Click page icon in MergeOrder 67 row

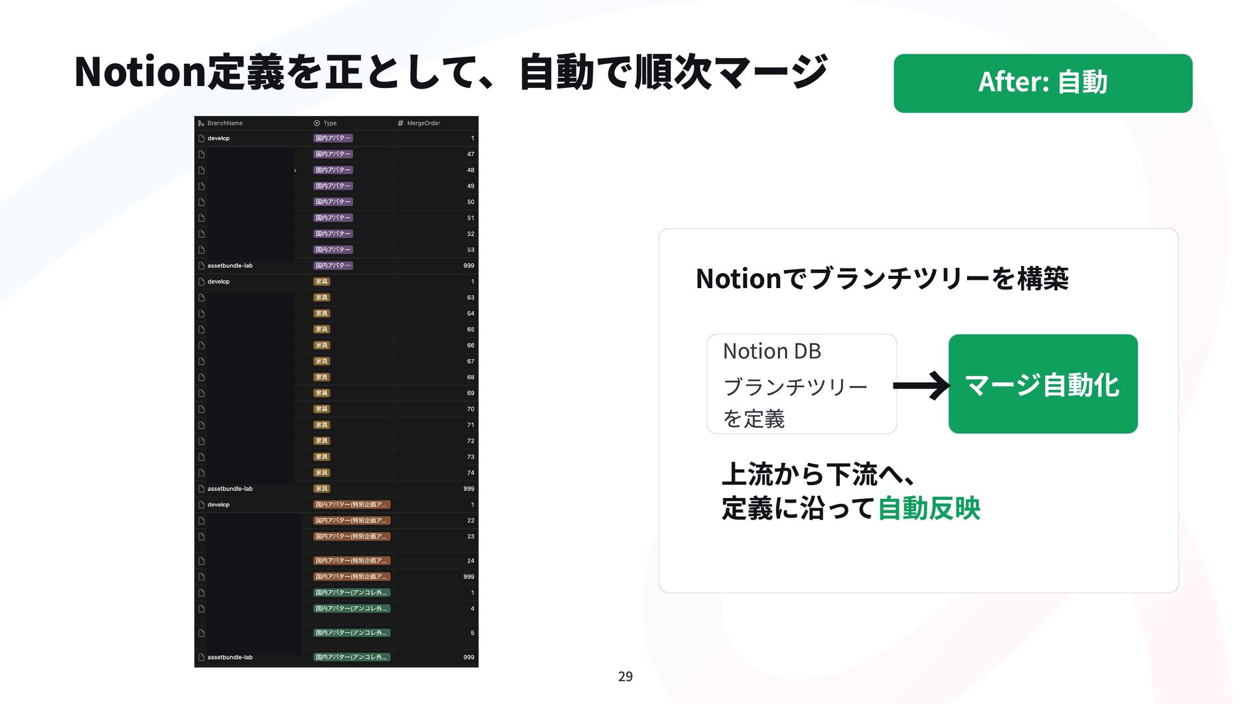[x=201, y=362]
